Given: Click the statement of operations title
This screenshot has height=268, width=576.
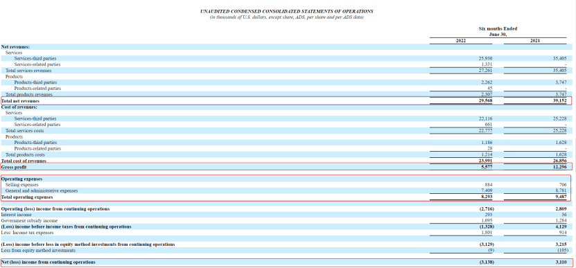Looking at the screenshot, I should click(x=286, y=11).
